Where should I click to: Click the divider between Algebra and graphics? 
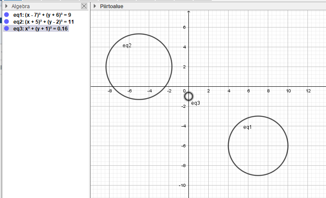[89, 107]
